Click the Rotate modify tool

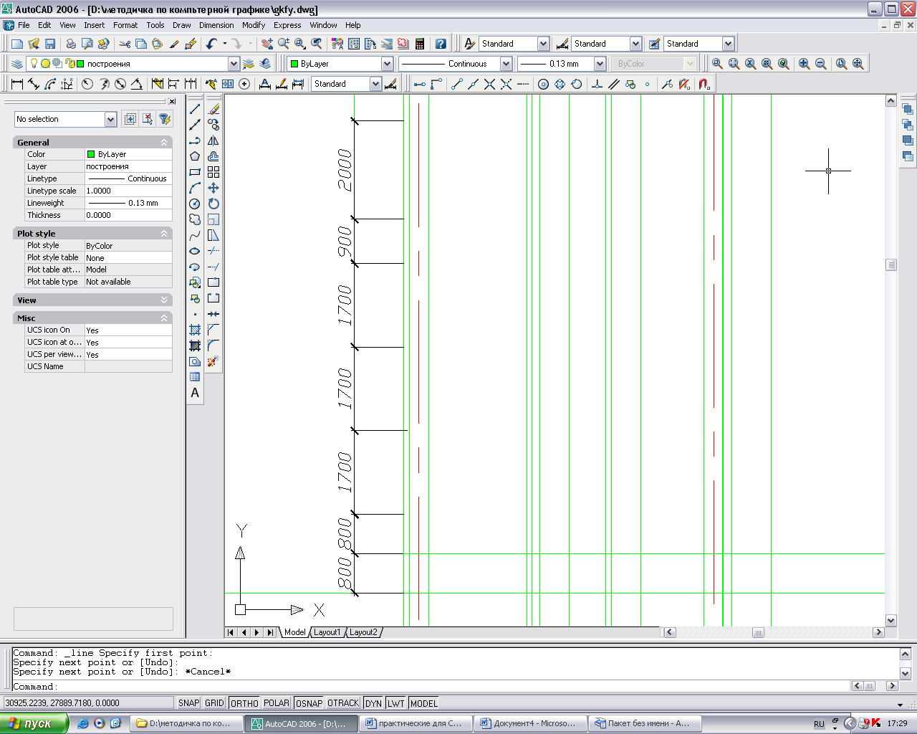[x=213, y=204]
